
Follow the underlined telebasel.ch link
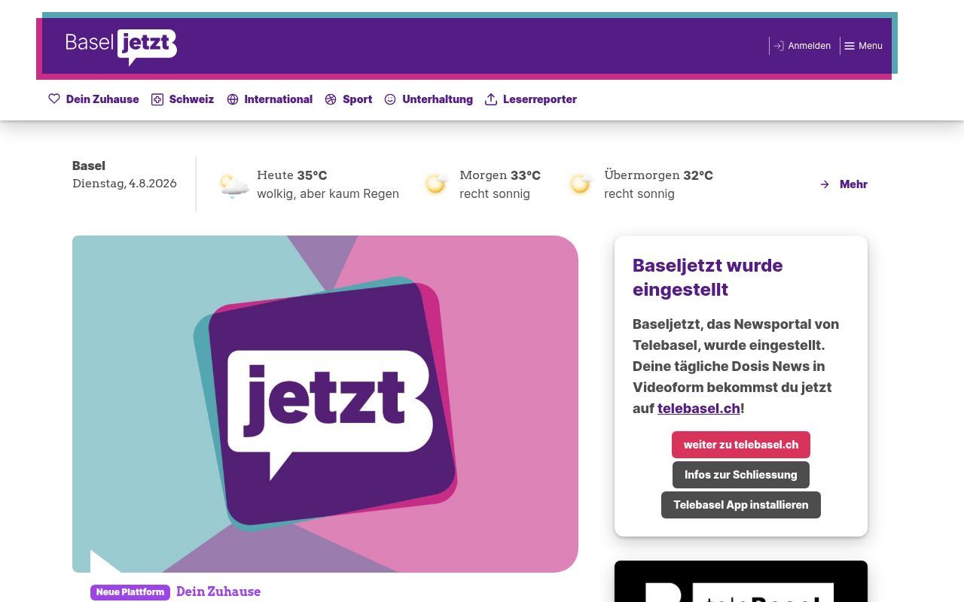698,409
